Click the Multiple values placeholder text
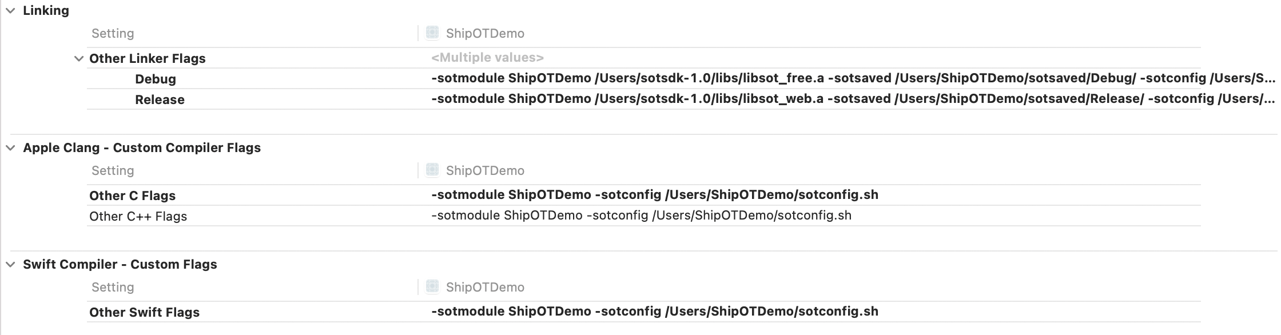 tap(487, 58)
